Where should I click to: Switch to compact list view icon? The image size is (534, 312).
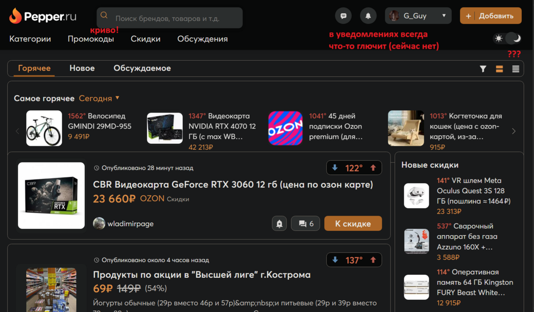(x=515, y=69)
